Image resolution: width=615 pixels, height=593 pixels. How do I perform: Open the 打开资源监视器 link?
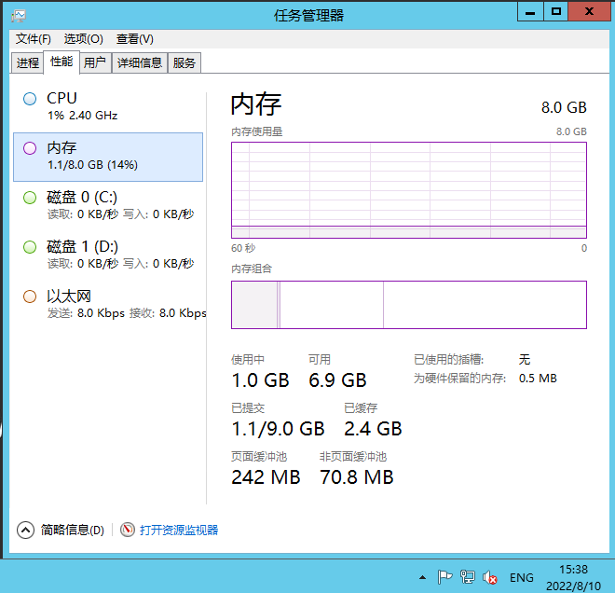point(179,530)
